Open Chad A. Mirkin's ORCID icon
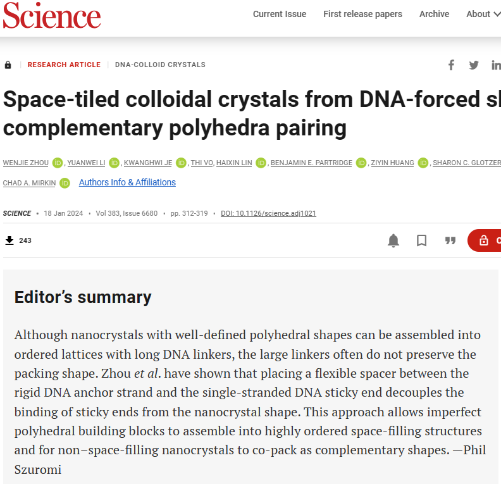The image size is (501, 484). [x=65, y=183]
